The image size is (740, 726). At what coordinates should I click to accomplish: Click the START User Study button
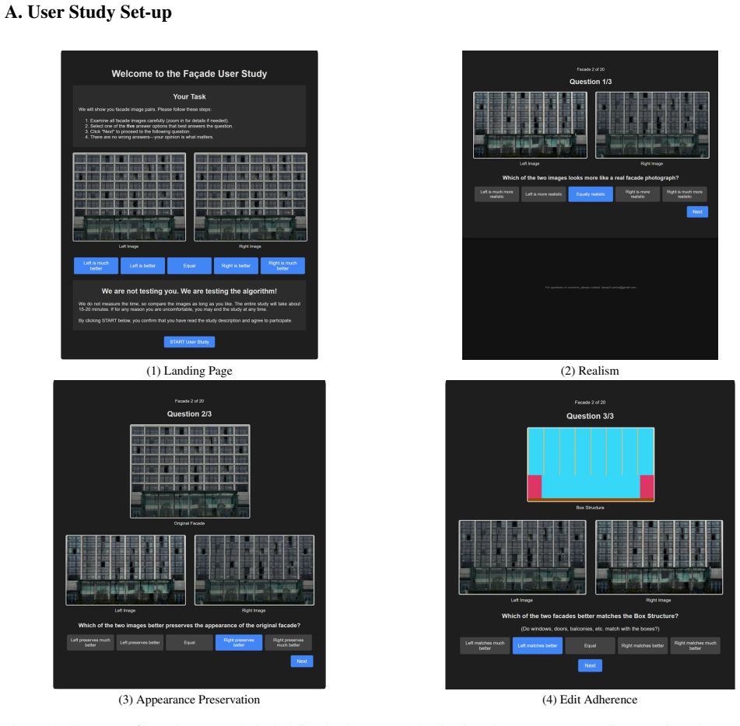pyautogui.click(x=189, y=342)
